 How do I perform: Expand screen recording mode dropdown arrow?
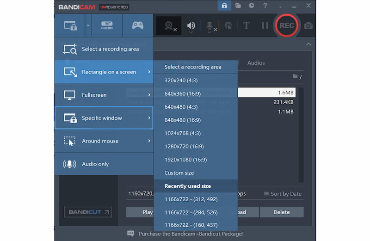click(x=88, y=26)
